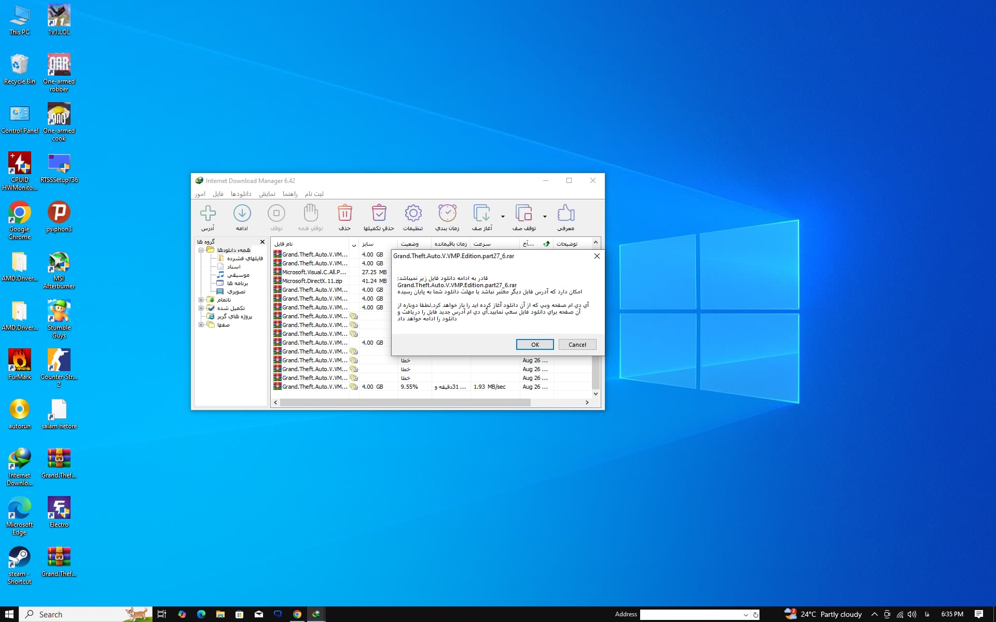Click the Add URL plus icon in toolbar
The height and width of the screenshot is (622, 996).
tap(208, 214)
